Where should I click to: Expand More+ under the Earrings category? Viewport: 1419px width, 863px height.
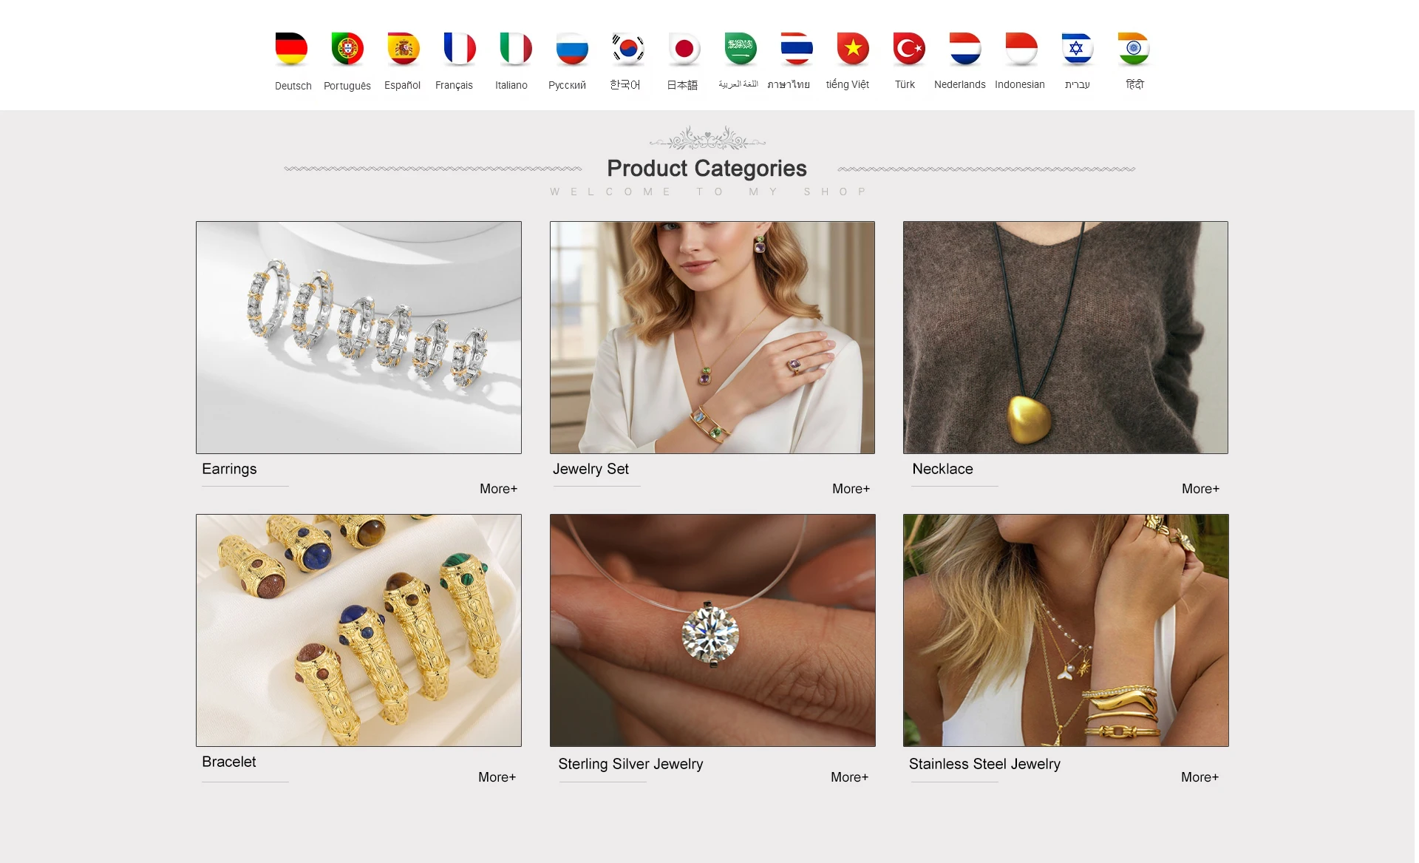click(x=498, y=489)
